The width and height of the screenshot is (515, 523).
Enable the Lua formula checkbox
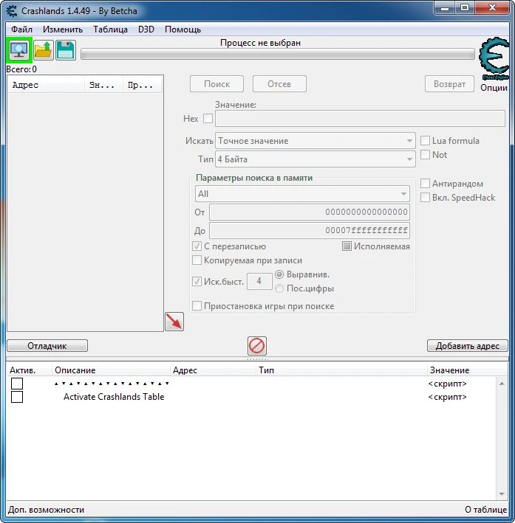(425, 141)
